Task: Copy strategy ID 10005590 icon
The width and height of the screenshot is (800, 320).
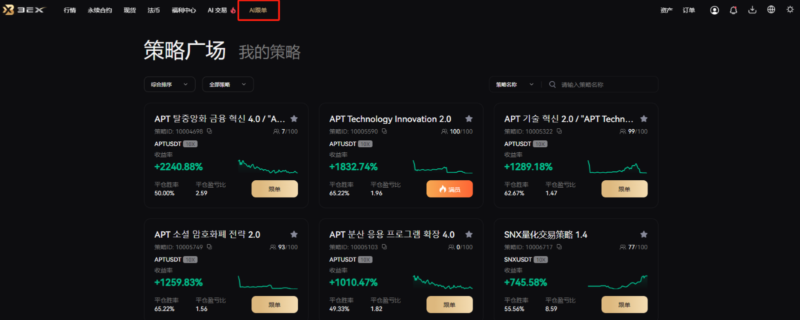Action: (384, 131)
